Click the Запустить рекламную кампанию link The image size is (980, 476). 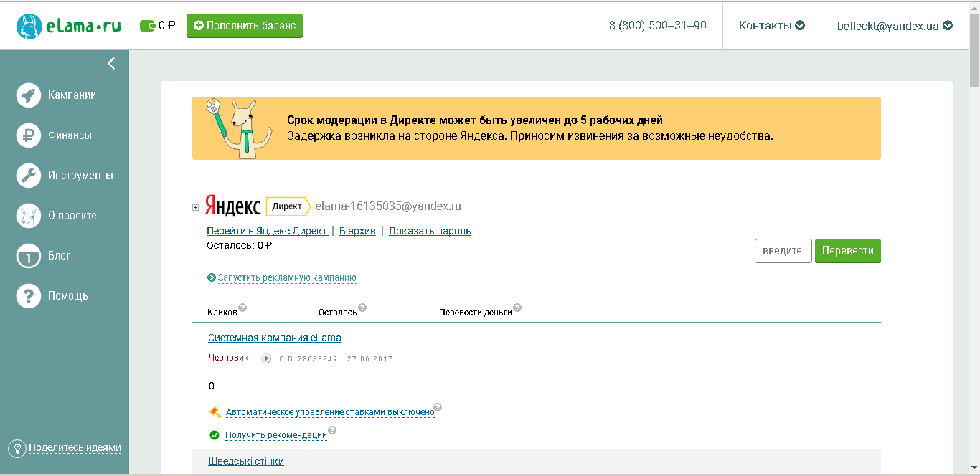coord(287,278)
